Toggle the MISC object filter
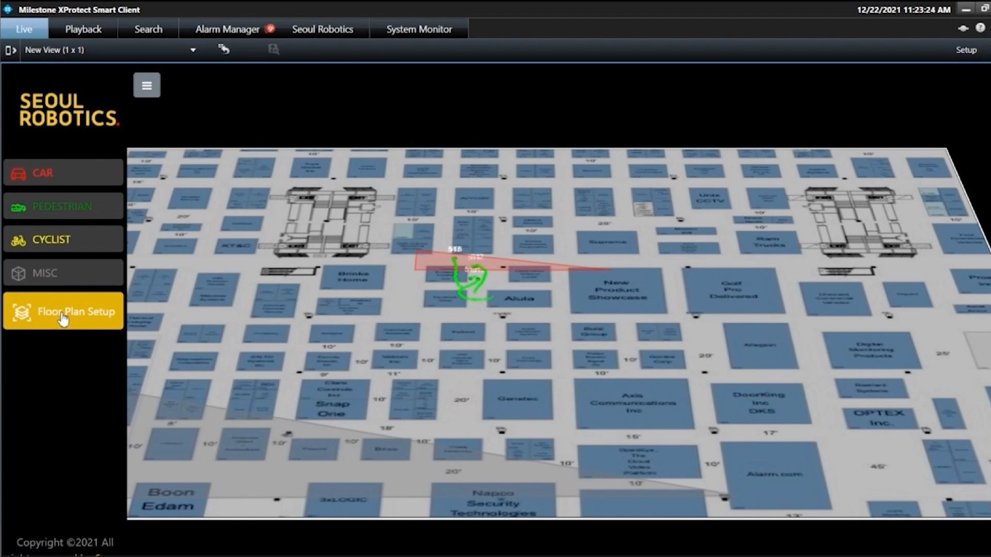This screenshot has height=557, width=991. coord(63,273)
